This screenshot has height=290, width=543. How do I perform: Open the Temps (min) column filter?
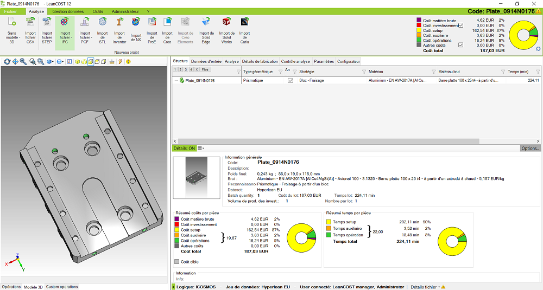(538, 72)
